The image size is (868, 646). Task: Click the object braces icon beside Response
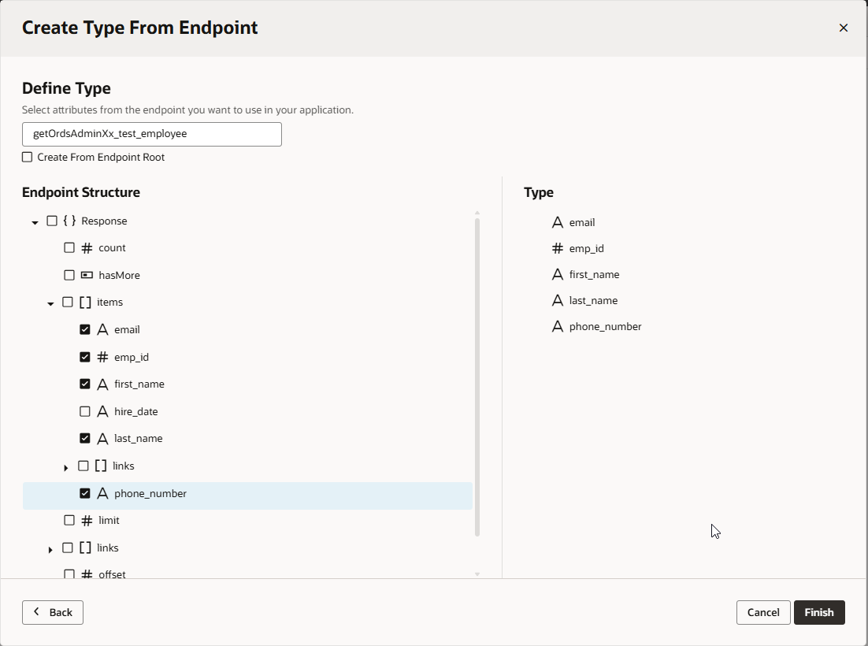(x=69, y=221)
